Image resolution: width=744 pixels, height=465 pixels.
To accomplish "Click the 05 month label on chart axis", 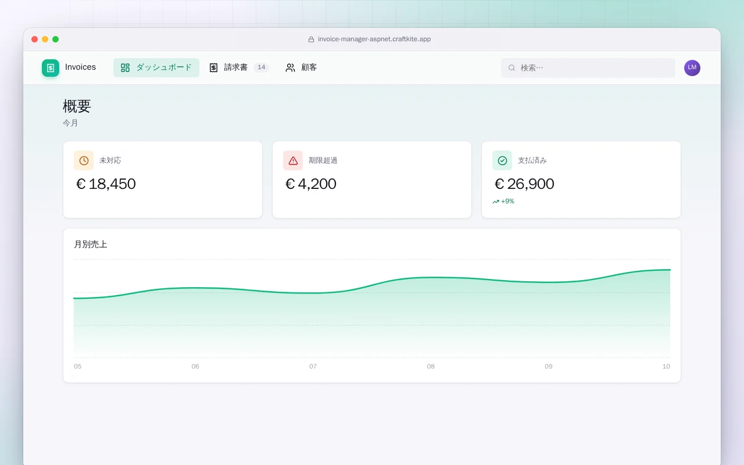I will point(78,367).
